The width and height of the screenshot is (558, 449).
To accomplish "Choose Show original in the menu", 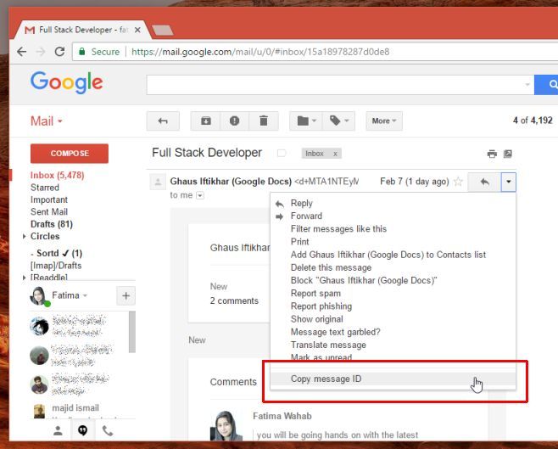I will (x=318, y=319).
